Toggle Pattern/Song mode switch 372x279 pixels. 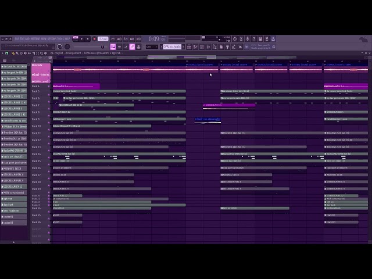[76, 39]
